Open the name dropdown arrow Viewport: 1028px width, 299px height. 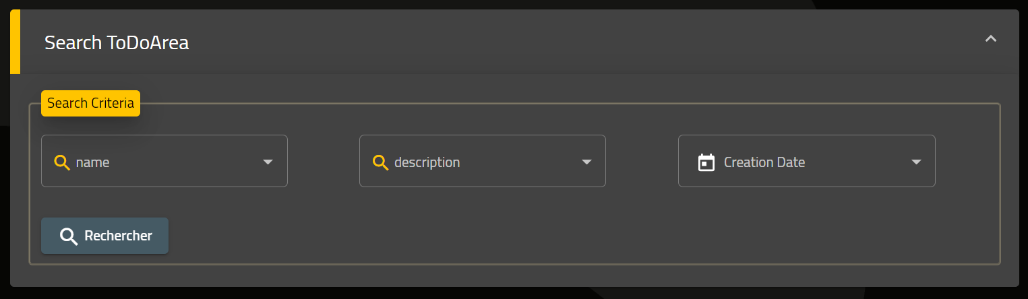[268, 162]
